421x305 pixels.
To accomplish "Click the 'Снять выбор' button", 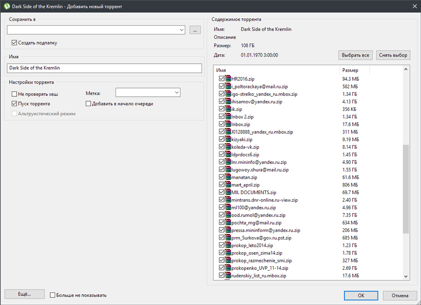I will (393, 55).
